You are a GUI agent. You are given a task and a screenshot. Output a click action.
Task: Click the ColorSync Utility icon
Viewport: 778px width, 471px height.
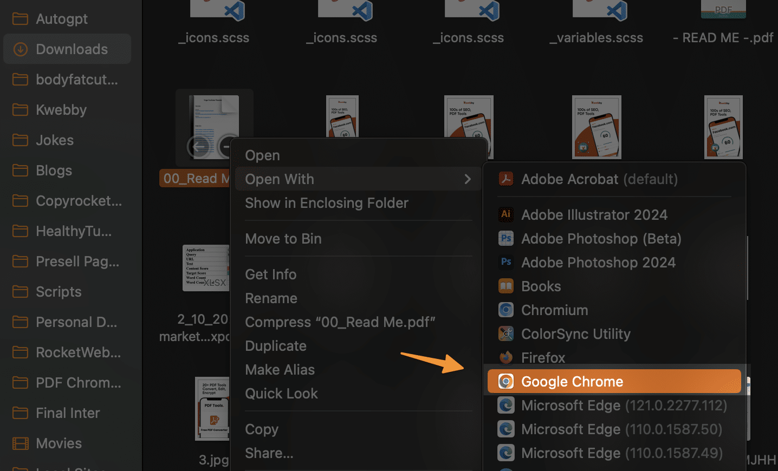click(505, 333)
